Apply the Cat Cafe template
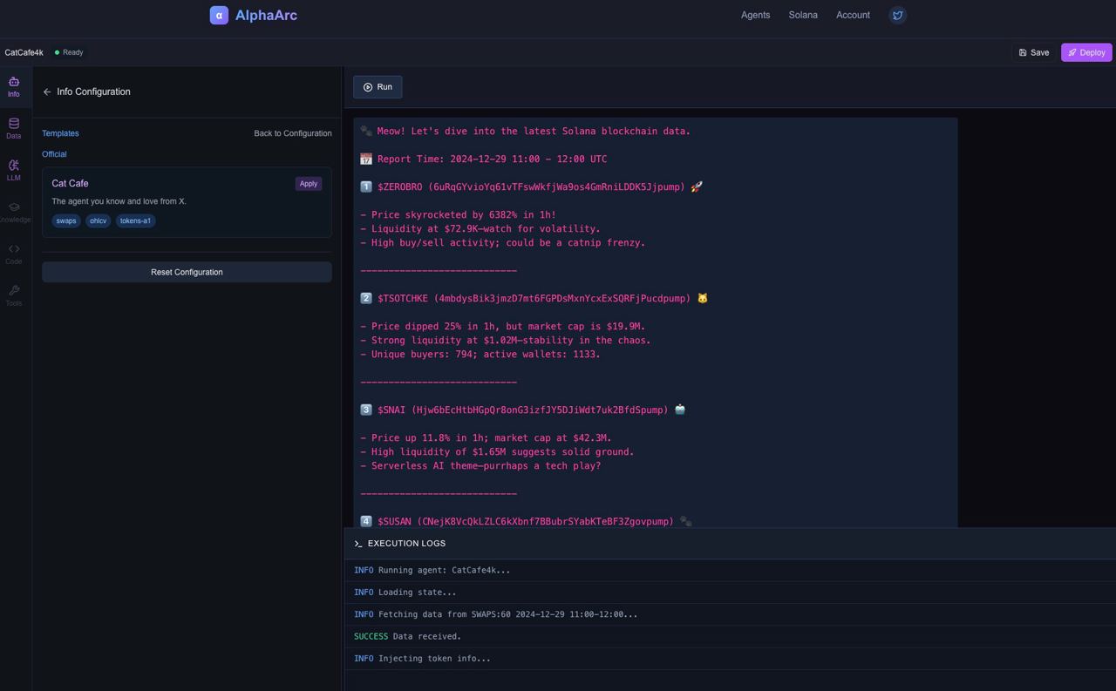Screen dimensions: 1116x691 coord(309,184)
